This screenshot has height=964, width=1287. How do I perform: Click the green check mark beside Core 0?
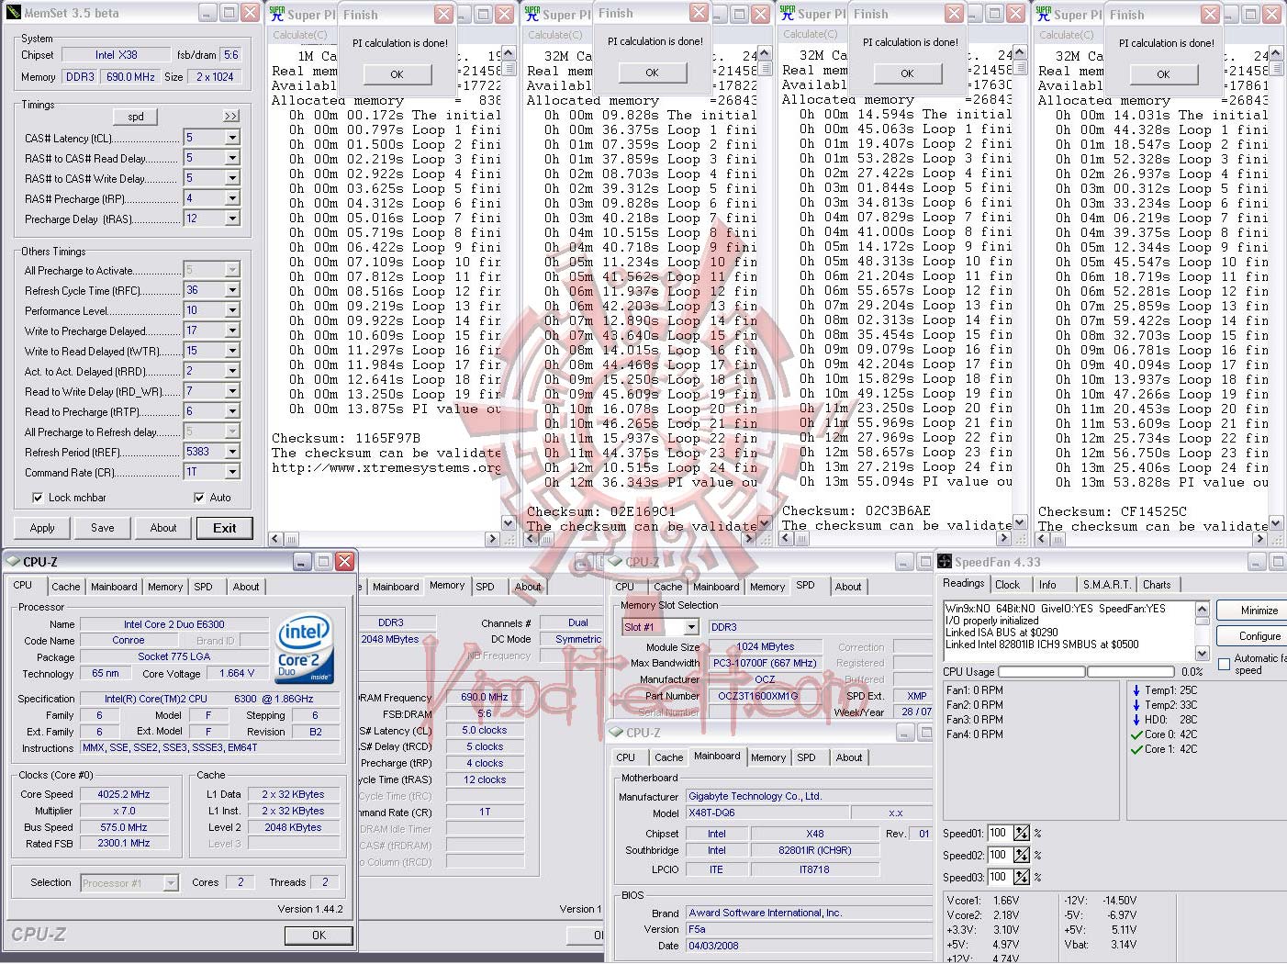pyautogui.click(x=1136, y=734)
